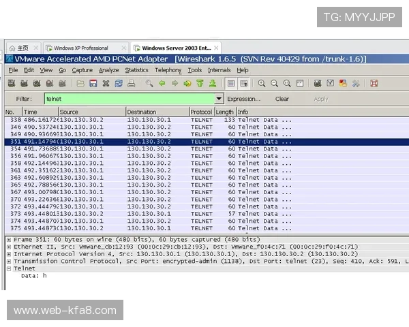
Task: Open the Statistics menu
Action: click(x=136, y=70)
